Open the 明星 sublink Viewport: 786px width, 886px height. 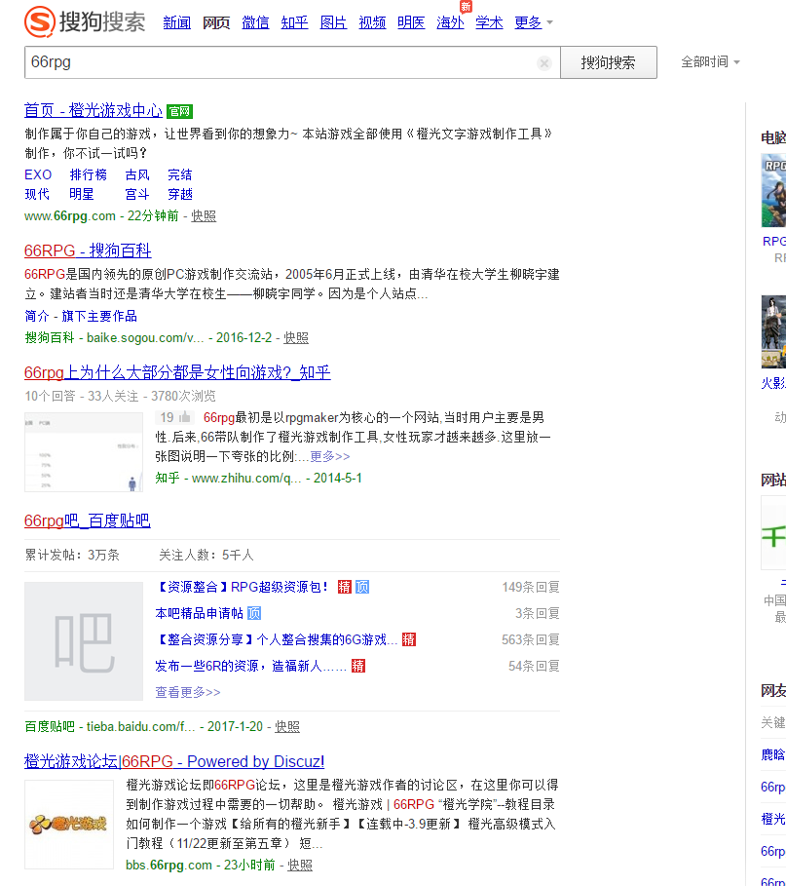[82, 194]
